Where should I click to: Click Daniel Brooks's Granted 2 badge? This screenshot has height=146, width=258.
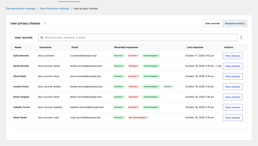(x=119, y=66)
